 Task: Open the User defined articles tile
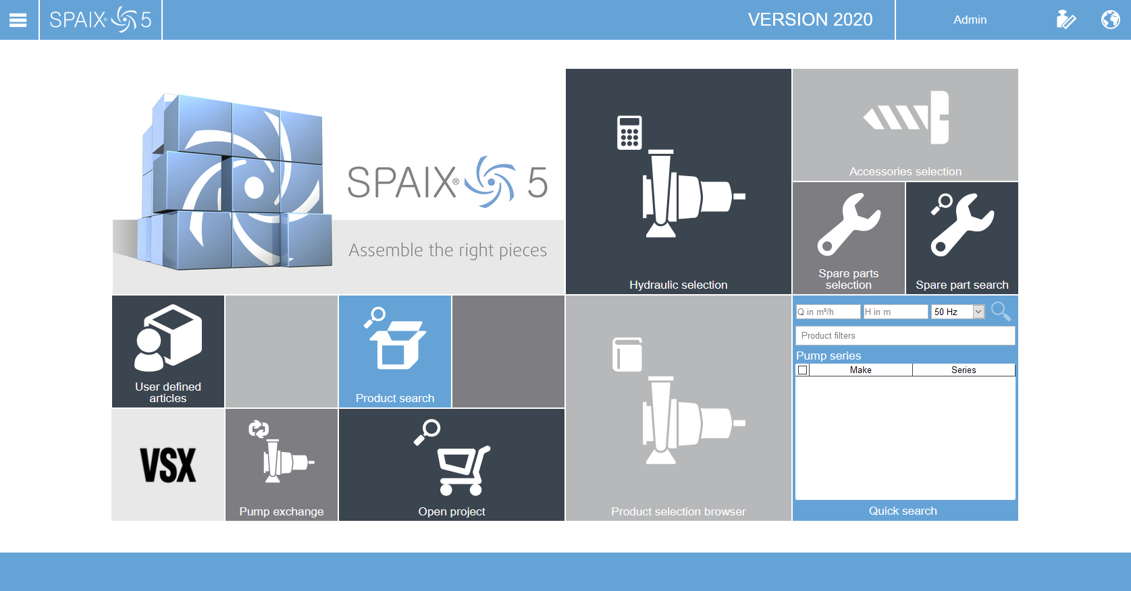coord(168,351)
